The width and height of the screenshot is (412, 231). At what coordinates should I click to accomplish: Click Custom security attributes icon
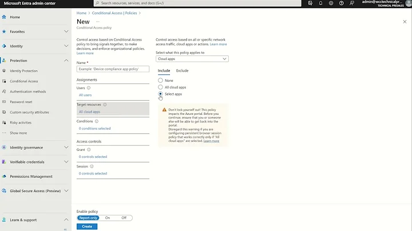point(4,112)
